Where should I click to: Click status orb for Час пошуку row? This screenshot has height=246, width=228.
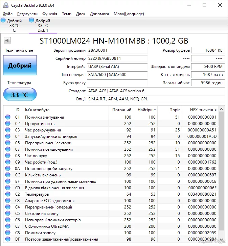(8, 155)
